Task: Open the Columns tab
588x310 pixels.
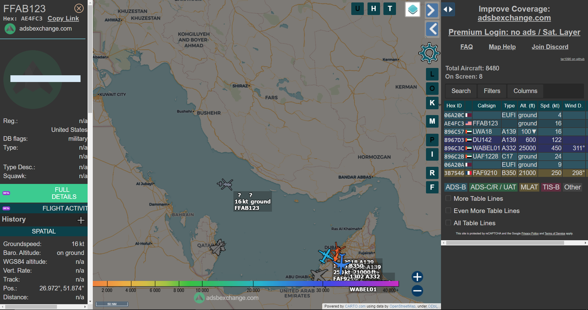Action: pos(525,91)
